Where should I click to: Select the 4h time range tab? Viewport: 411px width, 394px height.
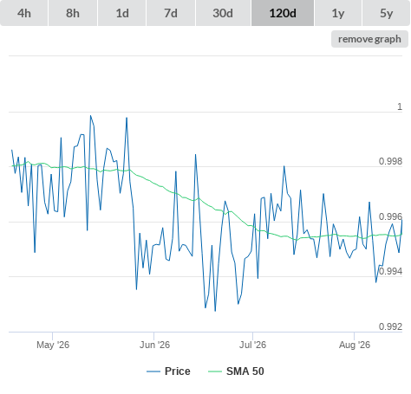click(24, 13)
